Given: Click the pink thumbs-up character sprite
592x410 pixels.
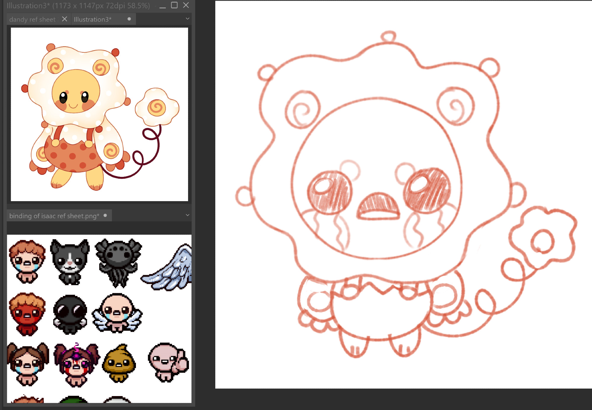Looking at the screenshot, I should (168, 362).
